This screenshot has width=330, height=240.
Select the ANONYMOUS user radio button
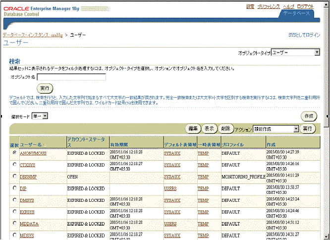click(14, 153)
